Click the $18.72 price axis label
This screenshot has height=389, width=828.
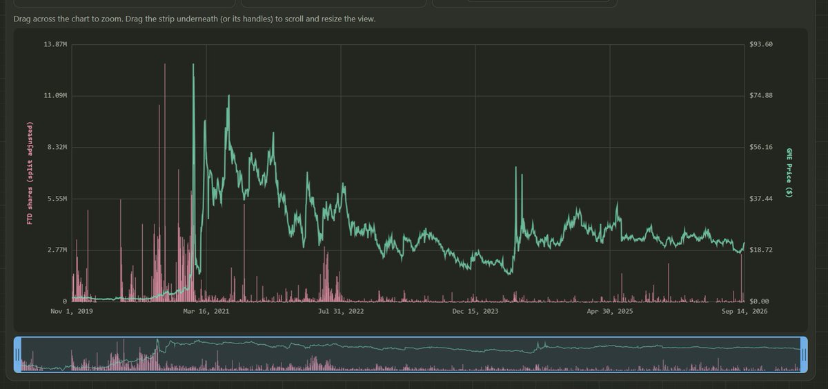(761, 250)
